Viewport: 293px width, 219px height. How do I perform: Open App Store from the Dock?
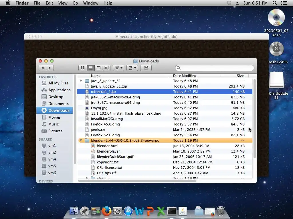pos(128,211)
